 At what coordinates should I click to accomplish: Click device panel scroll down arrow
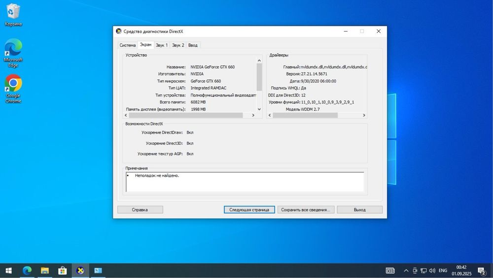tap(259, 109)
